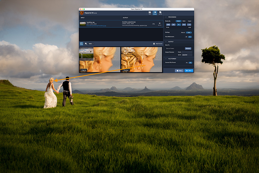The height and width of the screenshot is (173, 259).
Task: Choose the 6x scale button
Action: (184, 25)
